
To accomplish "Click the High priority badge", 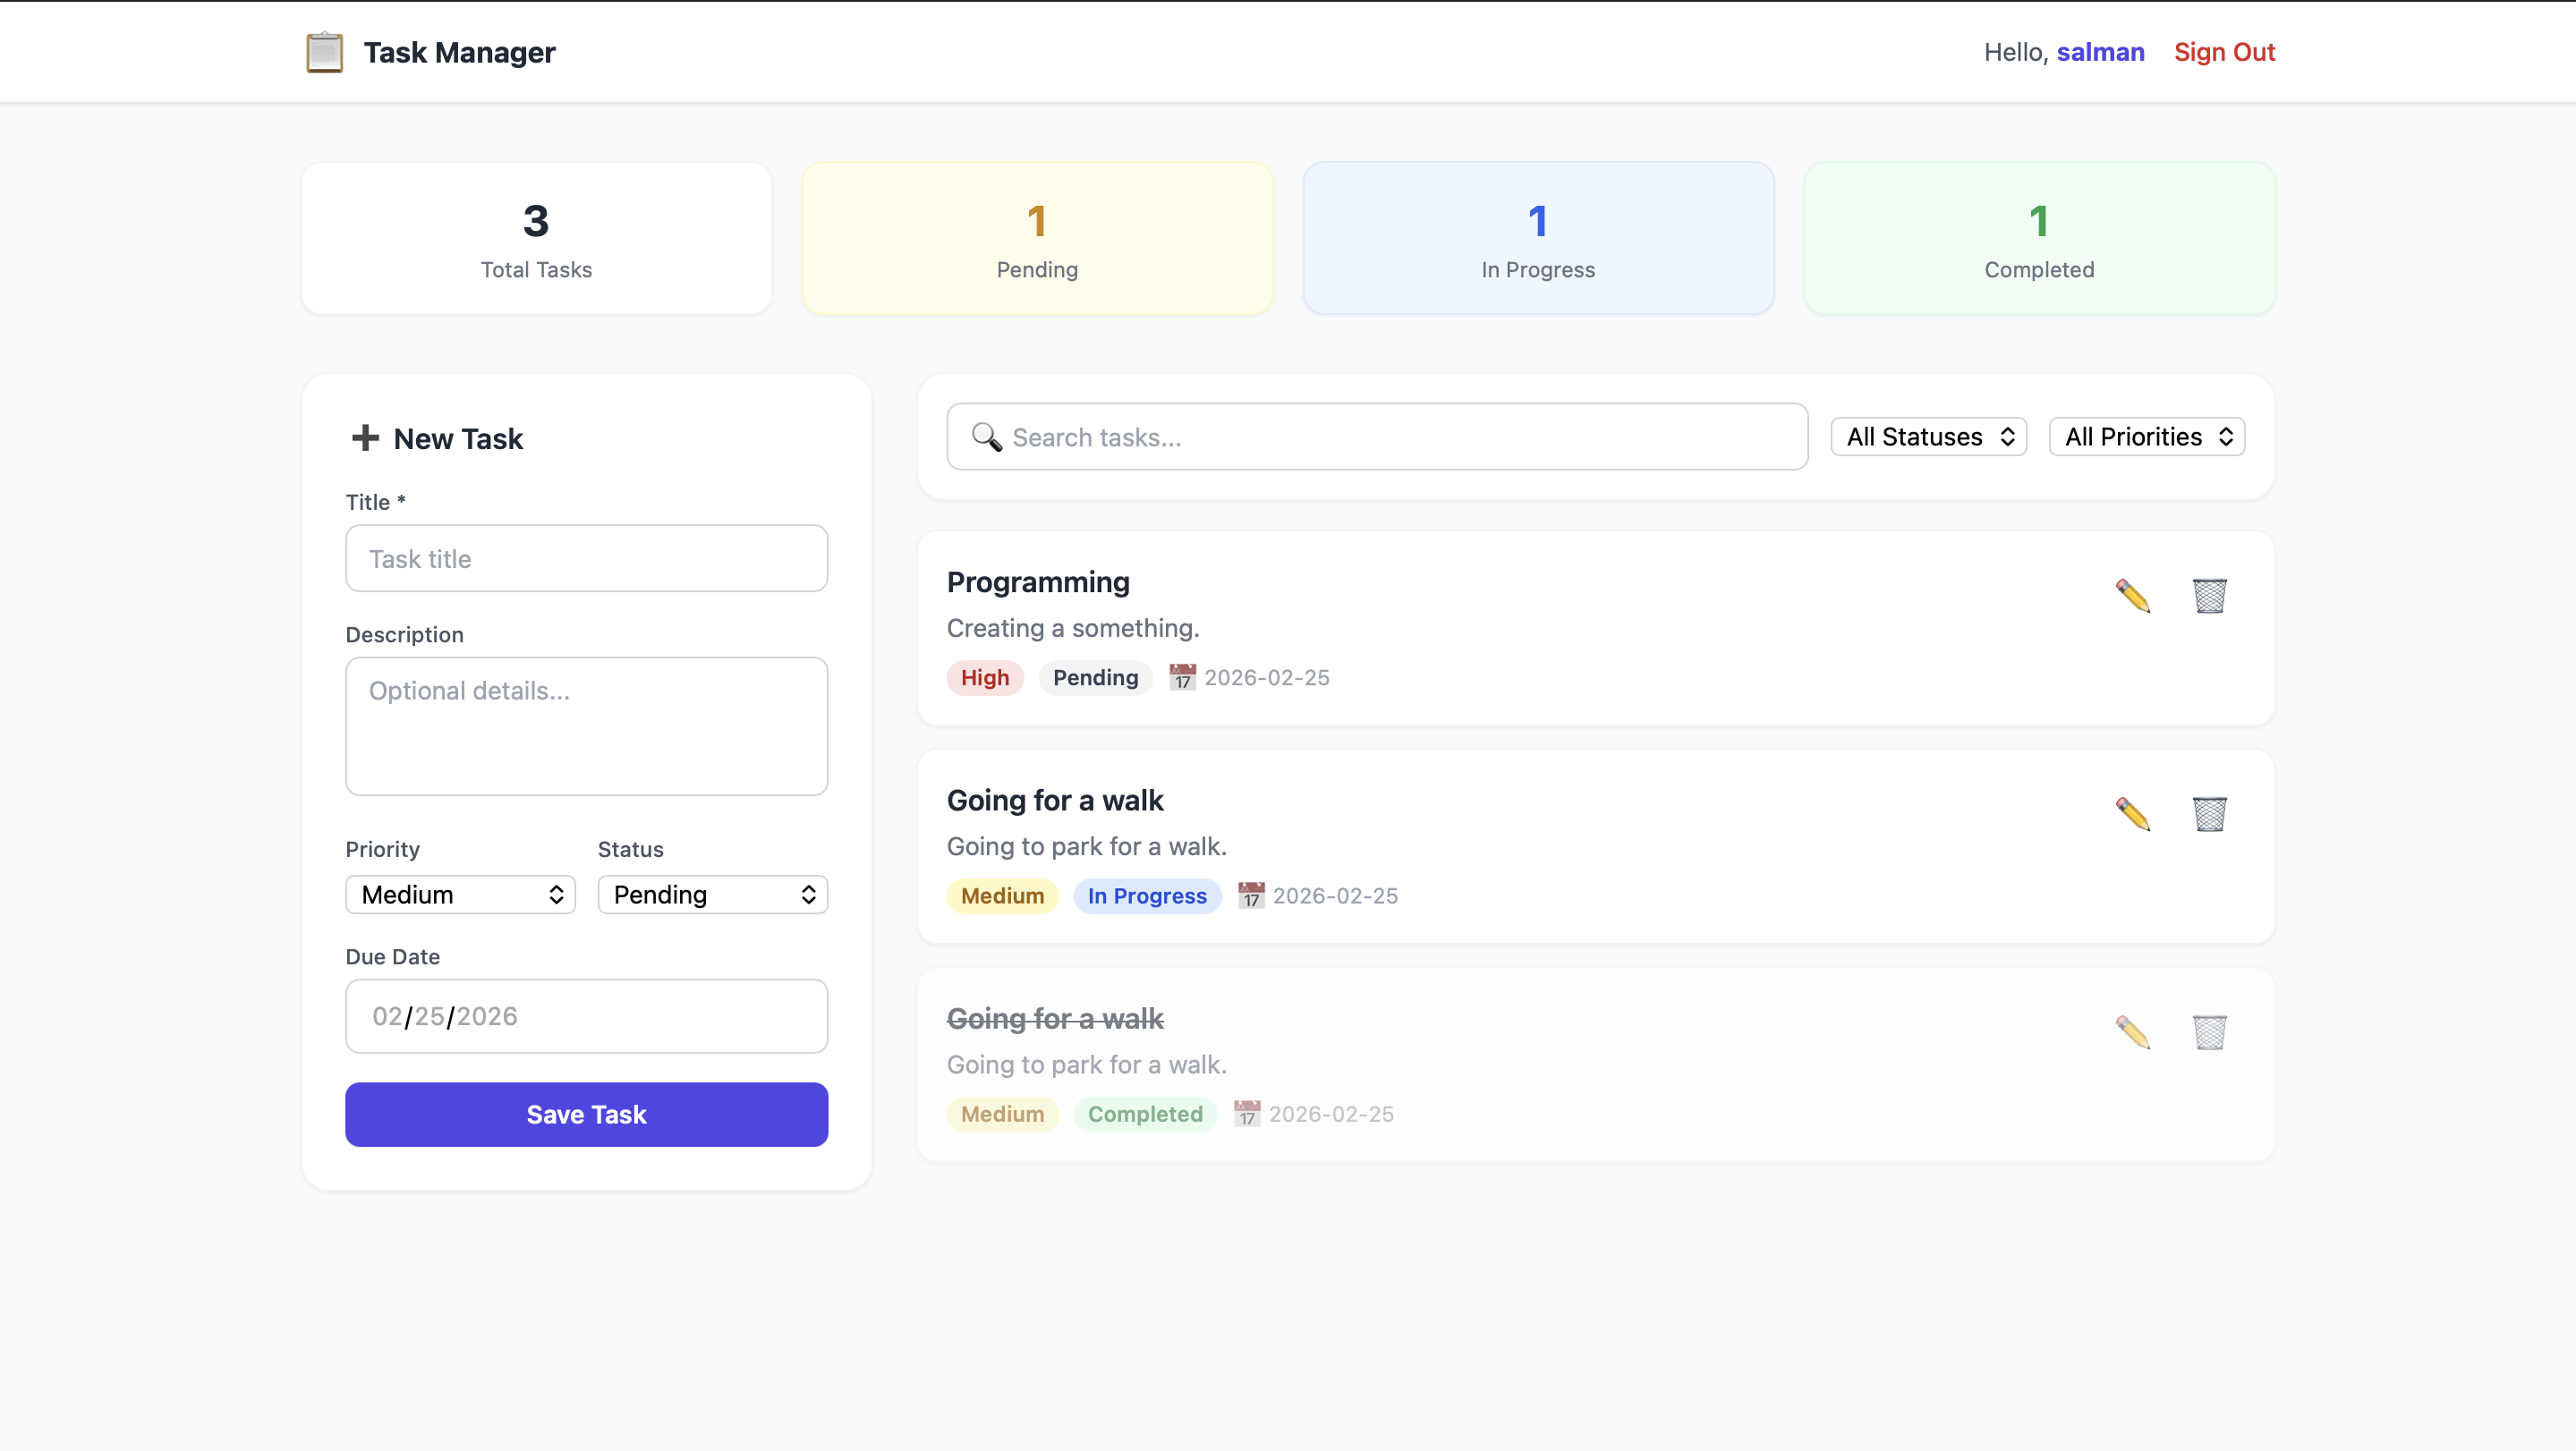I will coord(985,677).
